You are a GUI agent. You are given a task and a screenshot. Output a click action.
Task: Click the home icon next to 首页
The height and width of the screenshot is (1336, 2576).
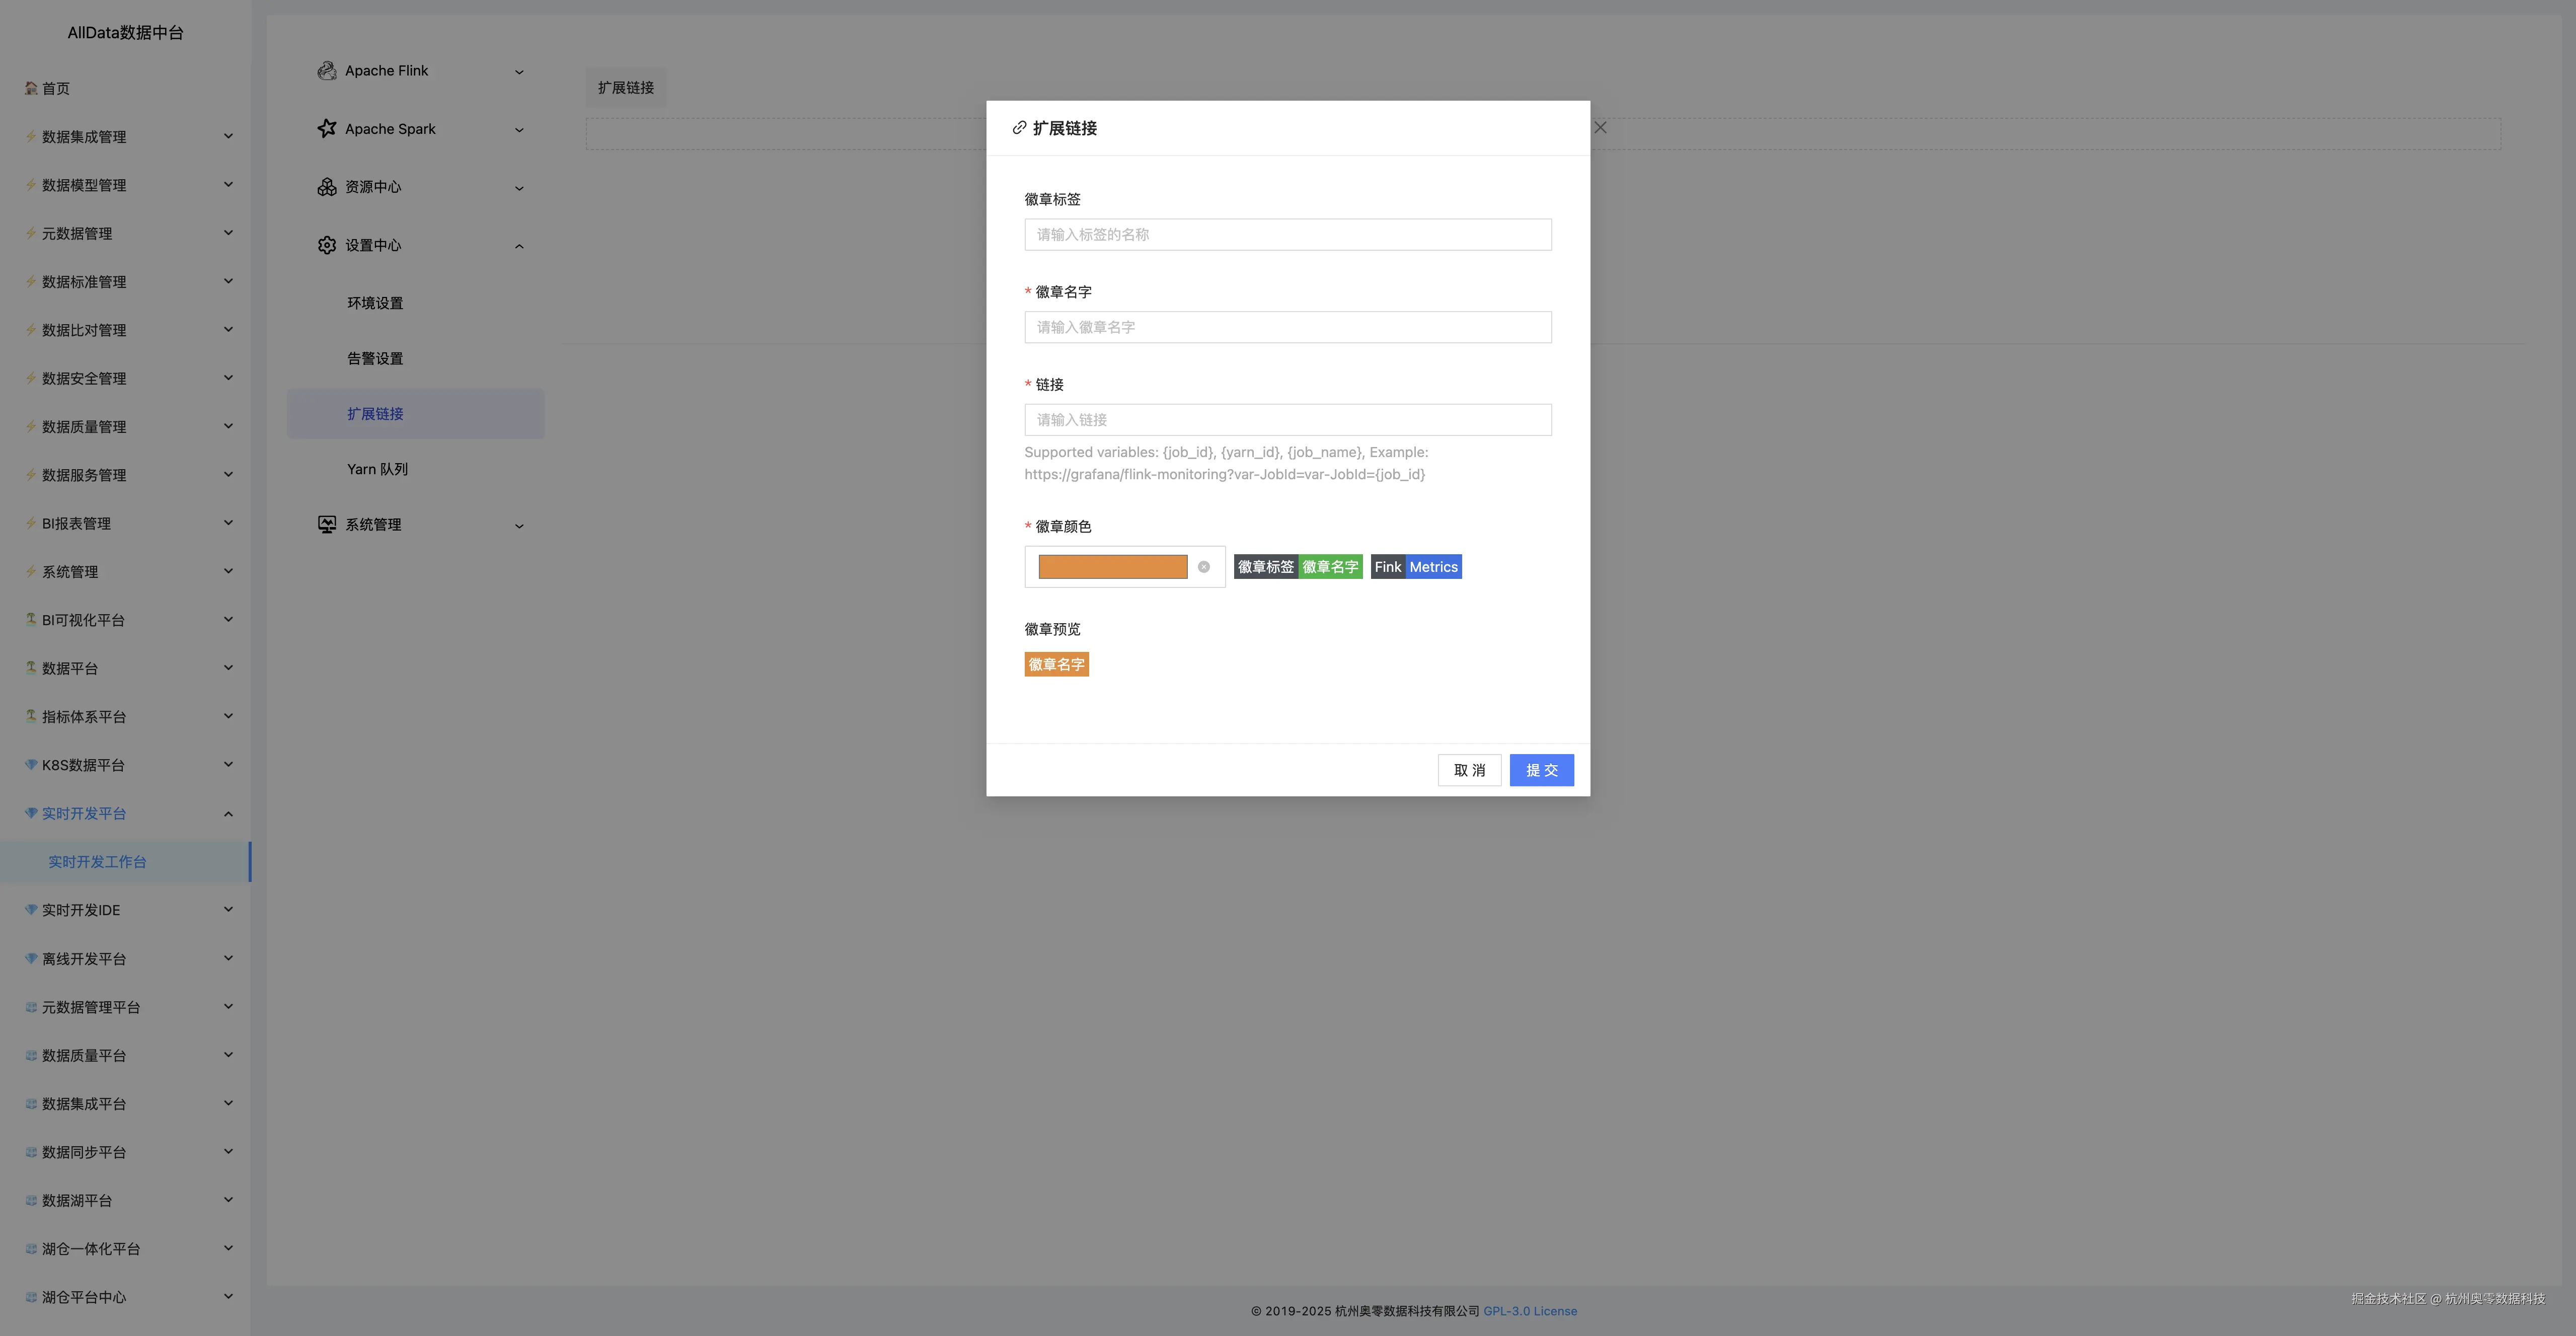click(31, 88)
